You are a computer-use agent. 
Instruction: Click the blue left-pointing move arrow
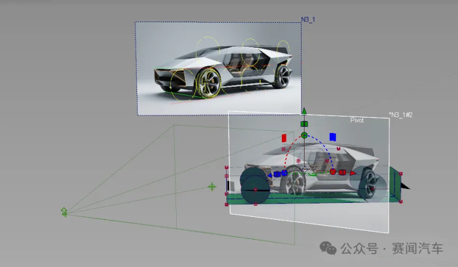coord(270,174)
